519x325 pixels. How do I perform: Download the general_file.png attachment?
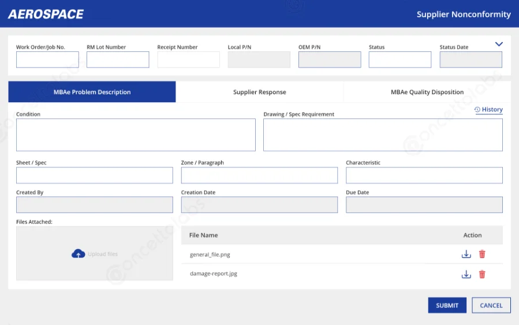click(466, 255)
